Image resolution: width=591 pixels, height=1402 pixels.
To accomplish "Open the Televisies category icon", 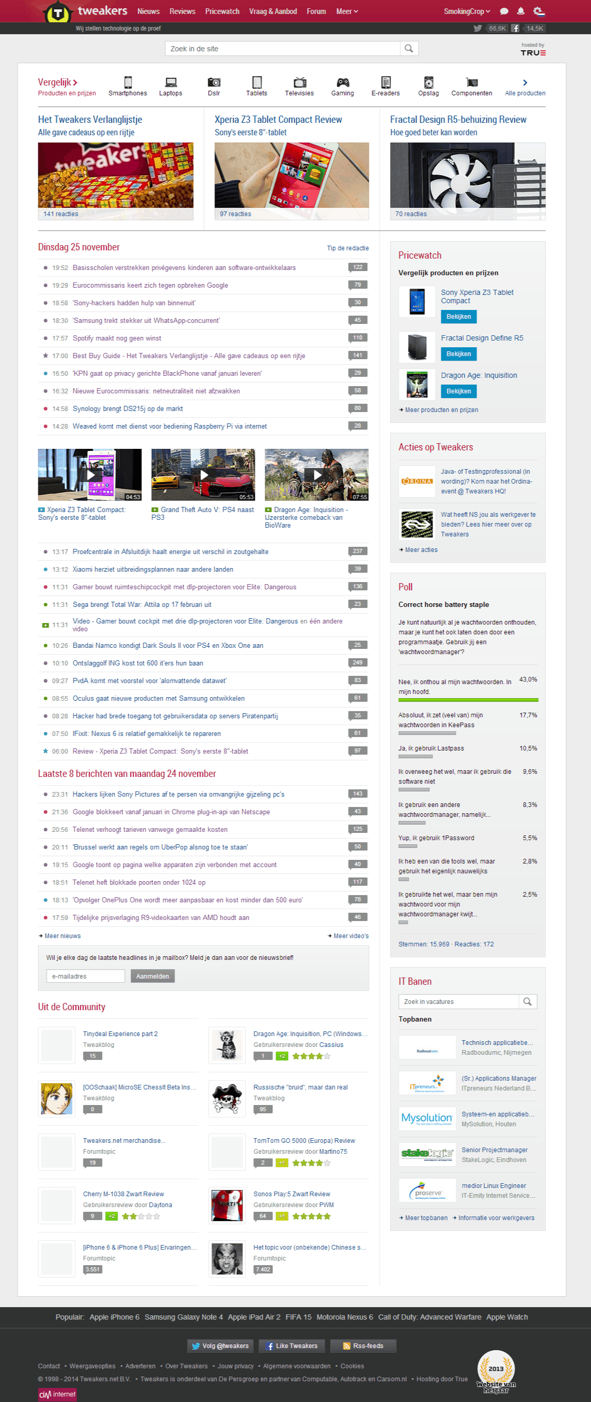I will pos(299,82).
